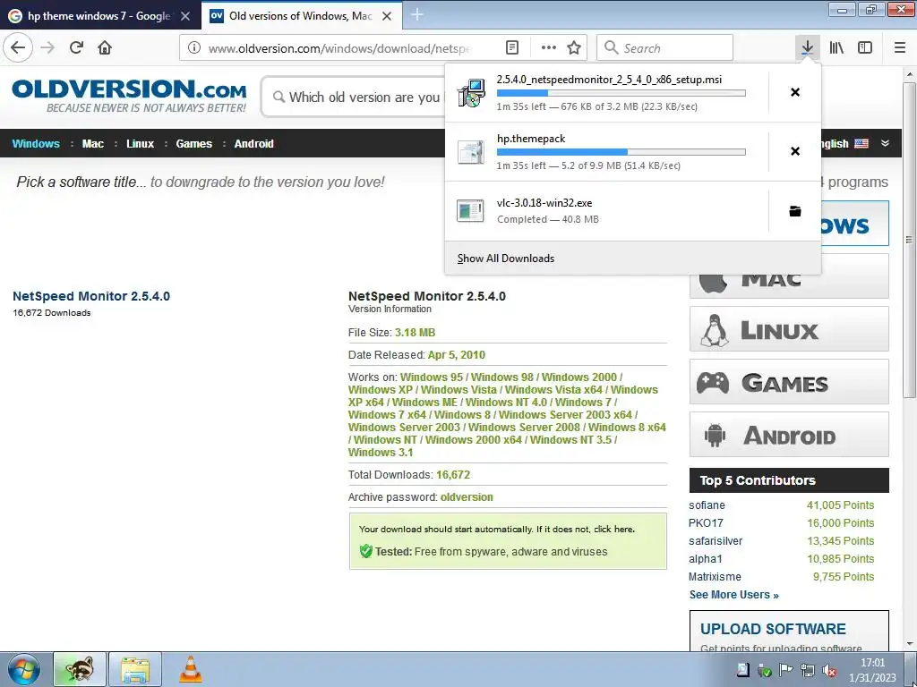Click the address bar URL field
This screenshot has height=687, width=917.
339,48
